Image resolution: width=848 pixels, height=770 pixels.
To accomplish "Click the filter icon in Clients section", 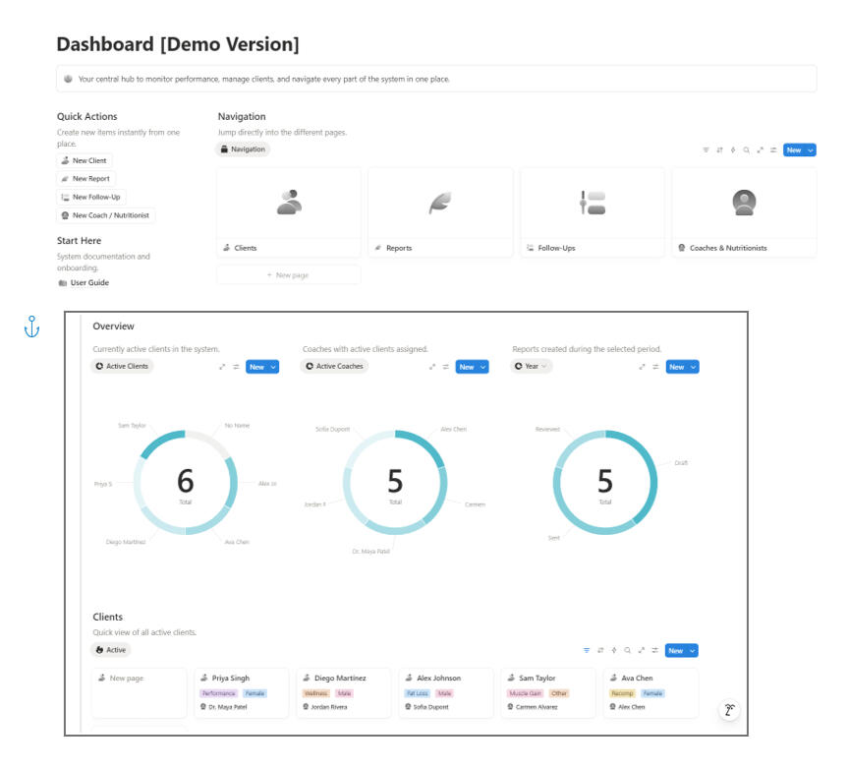I will click(587, 650).
